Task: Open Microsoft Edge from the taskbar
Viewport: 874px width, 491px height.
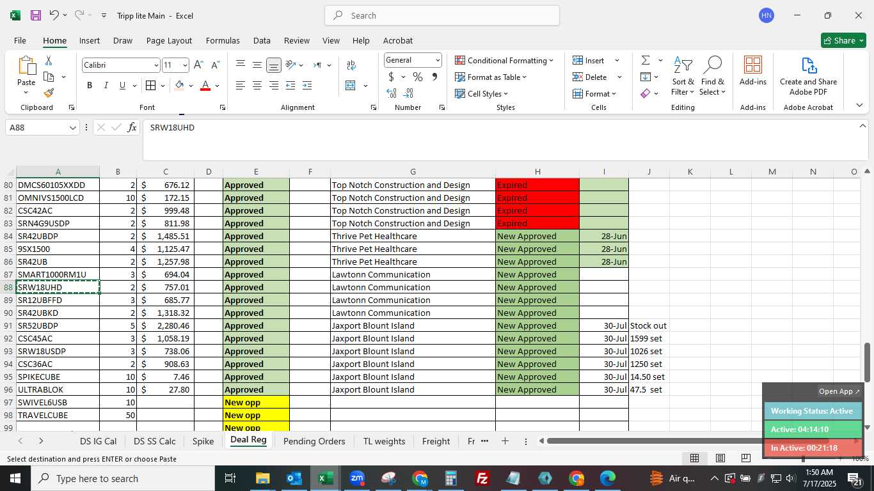Action: [x=607, y=478]
